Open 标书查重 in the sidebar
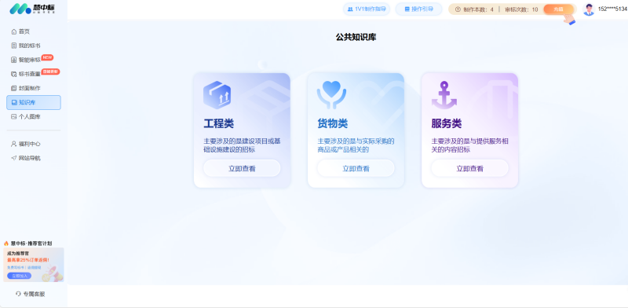The height and width of the screenshot is (308, 628). [x=30, y=74]
